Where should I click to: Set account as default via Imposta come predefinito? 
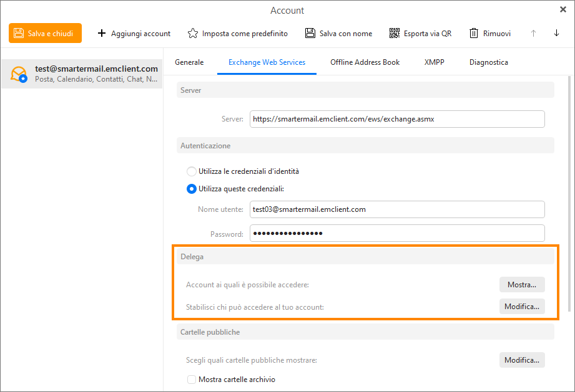[238, 33]
